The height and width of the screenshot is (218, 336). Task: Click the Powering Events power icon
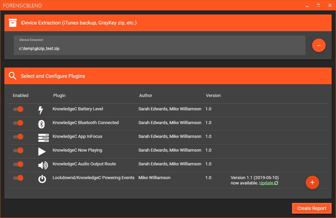click(x=42, y=179)
